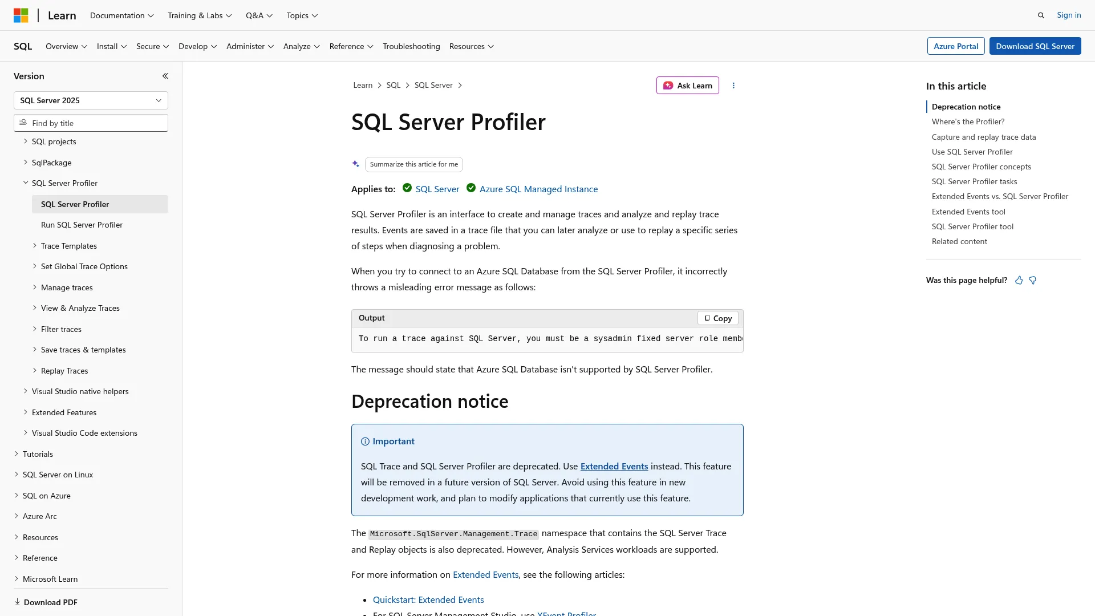Expand the SqlPackage tree node

(26, 162)
